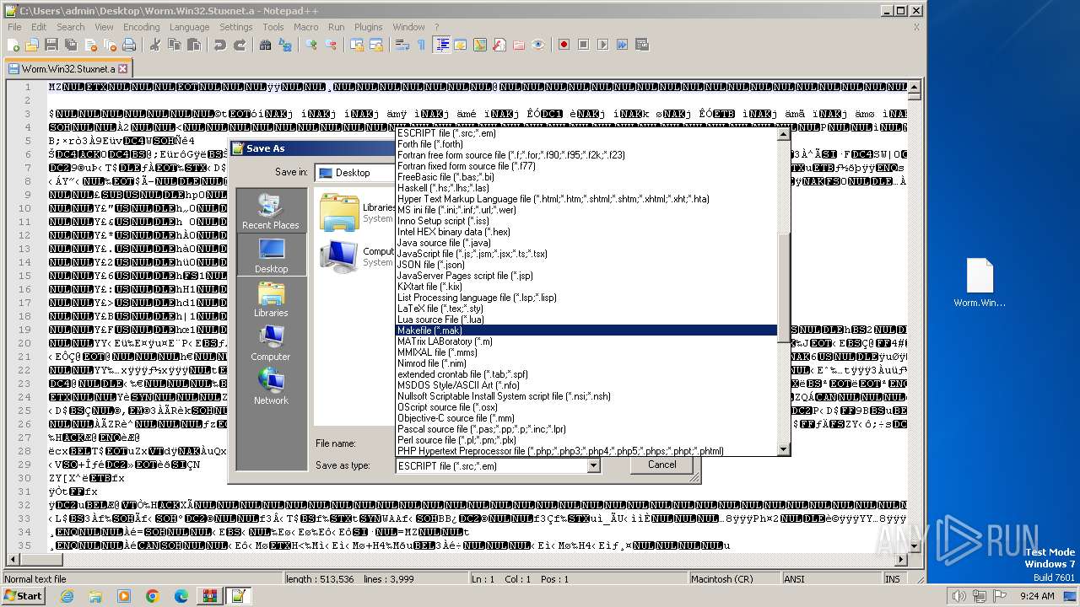The image size is (1080, 607).
Task: Click the Save as type combo box arrow
Action: (593, 465)
